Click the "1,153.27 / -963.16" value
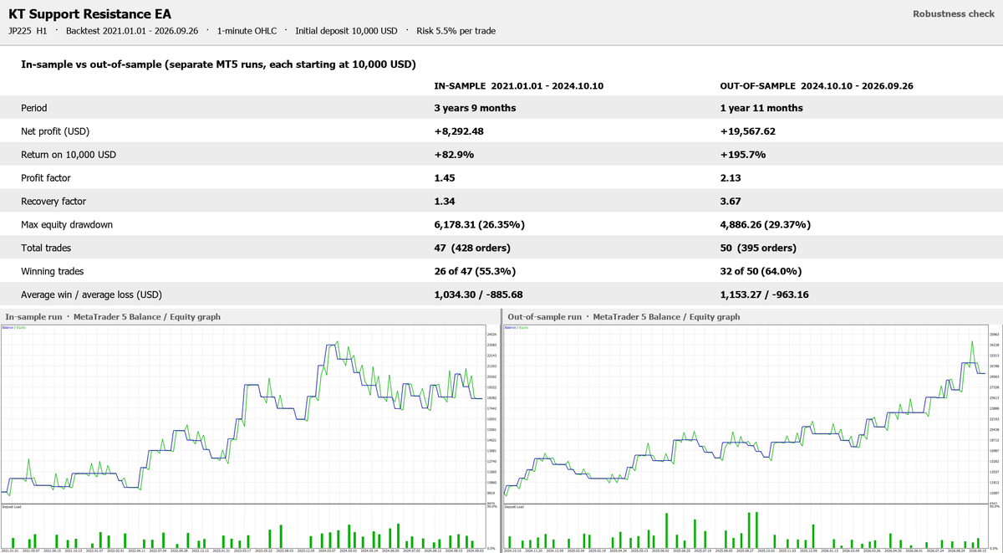The image size is (1003, 553). point(765,295)
